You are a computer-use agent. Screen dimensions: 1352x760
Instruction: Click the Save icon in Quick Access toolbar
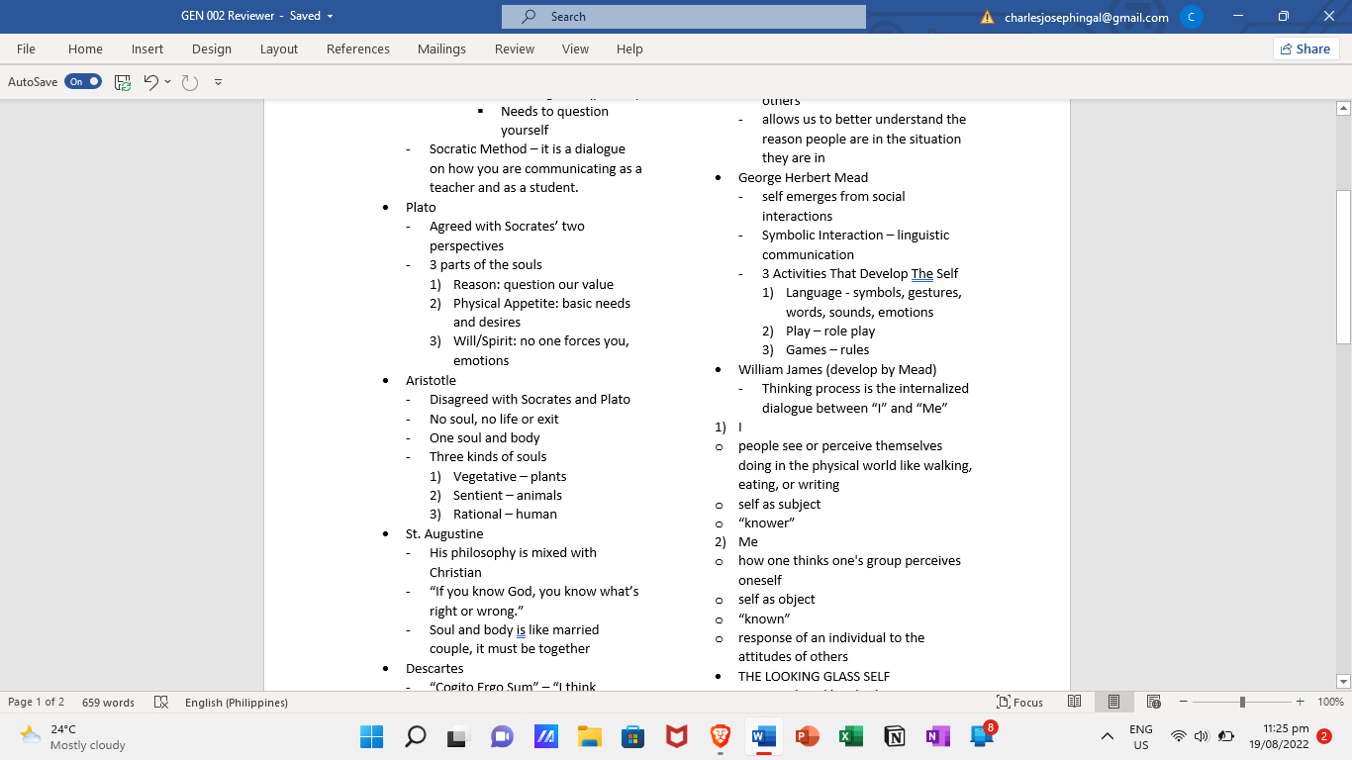click(123, 82)
